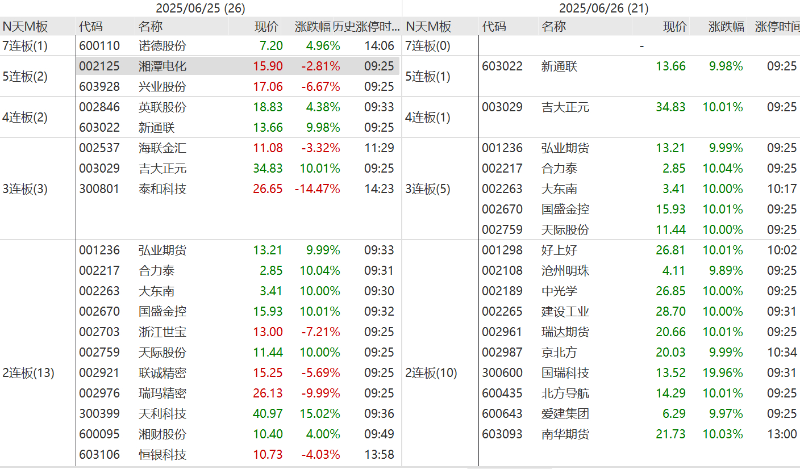Click stock code 300600

(502, 373)
